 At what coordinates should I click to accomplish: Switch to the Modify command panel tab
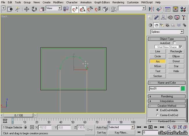pyautogui.click(x=156, y=18)
